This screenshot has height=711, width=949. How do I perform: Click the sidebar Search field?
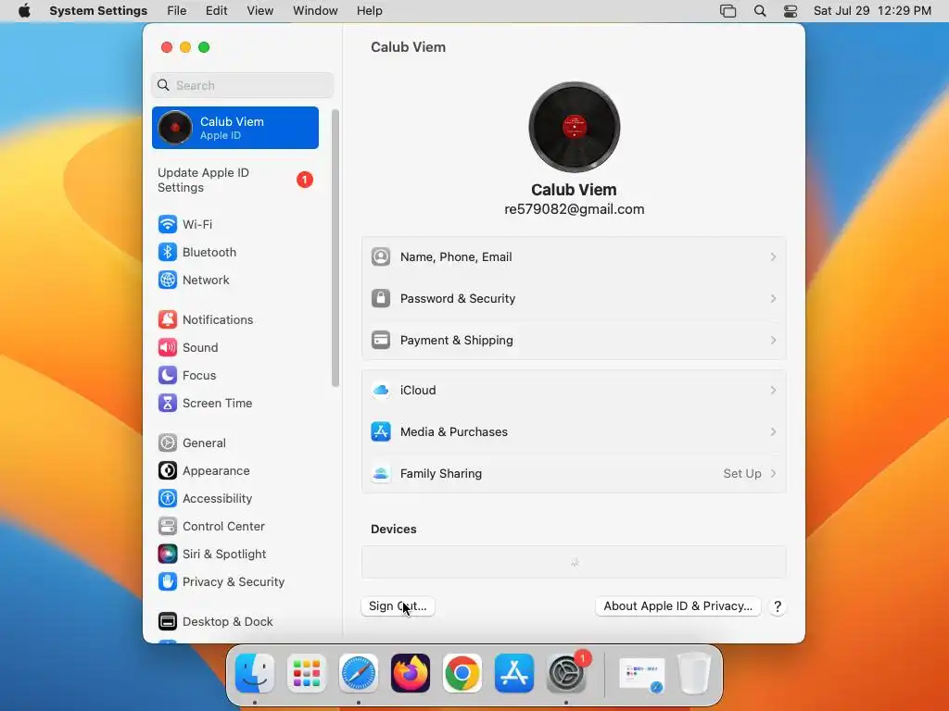click(242, 85)
